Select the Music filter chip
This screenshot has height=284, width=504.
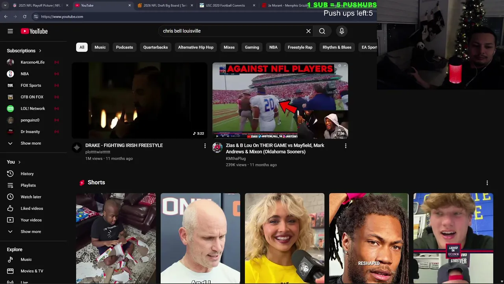[100, 47]
